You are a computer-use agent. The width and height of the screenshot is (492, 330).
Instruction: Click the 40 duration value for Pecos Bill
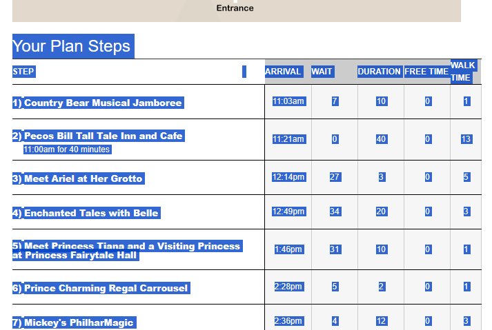coord(381,139)
